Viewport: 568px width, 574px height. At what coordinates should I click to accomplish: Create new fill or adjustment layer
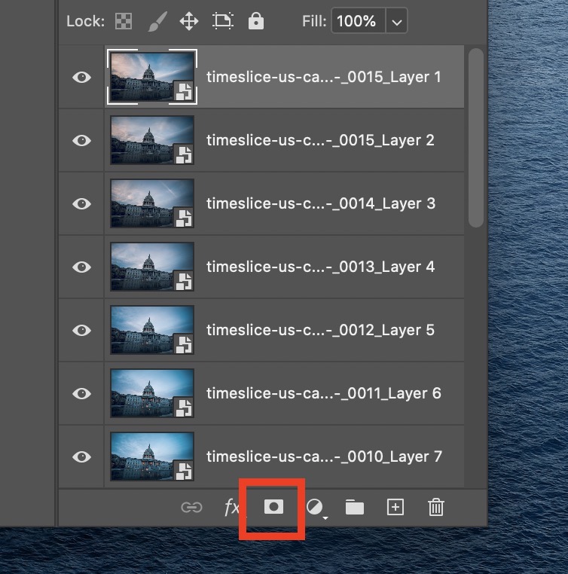pyautogui.click(x=316, y=508)
